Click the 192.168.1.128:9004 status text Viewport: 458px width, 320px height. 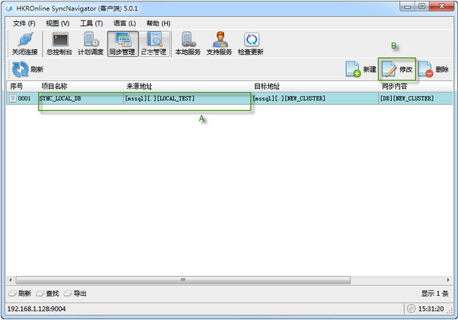37,309
